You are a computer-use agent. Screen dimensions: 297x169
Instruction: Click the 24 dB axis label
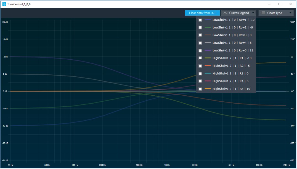(5, 22)
